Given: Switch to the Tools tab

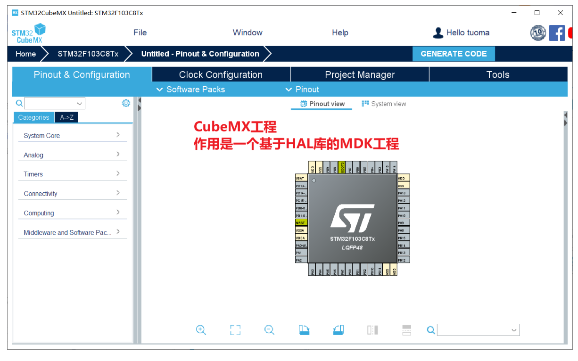Looking at the screenshot, I should pos(498,74).
